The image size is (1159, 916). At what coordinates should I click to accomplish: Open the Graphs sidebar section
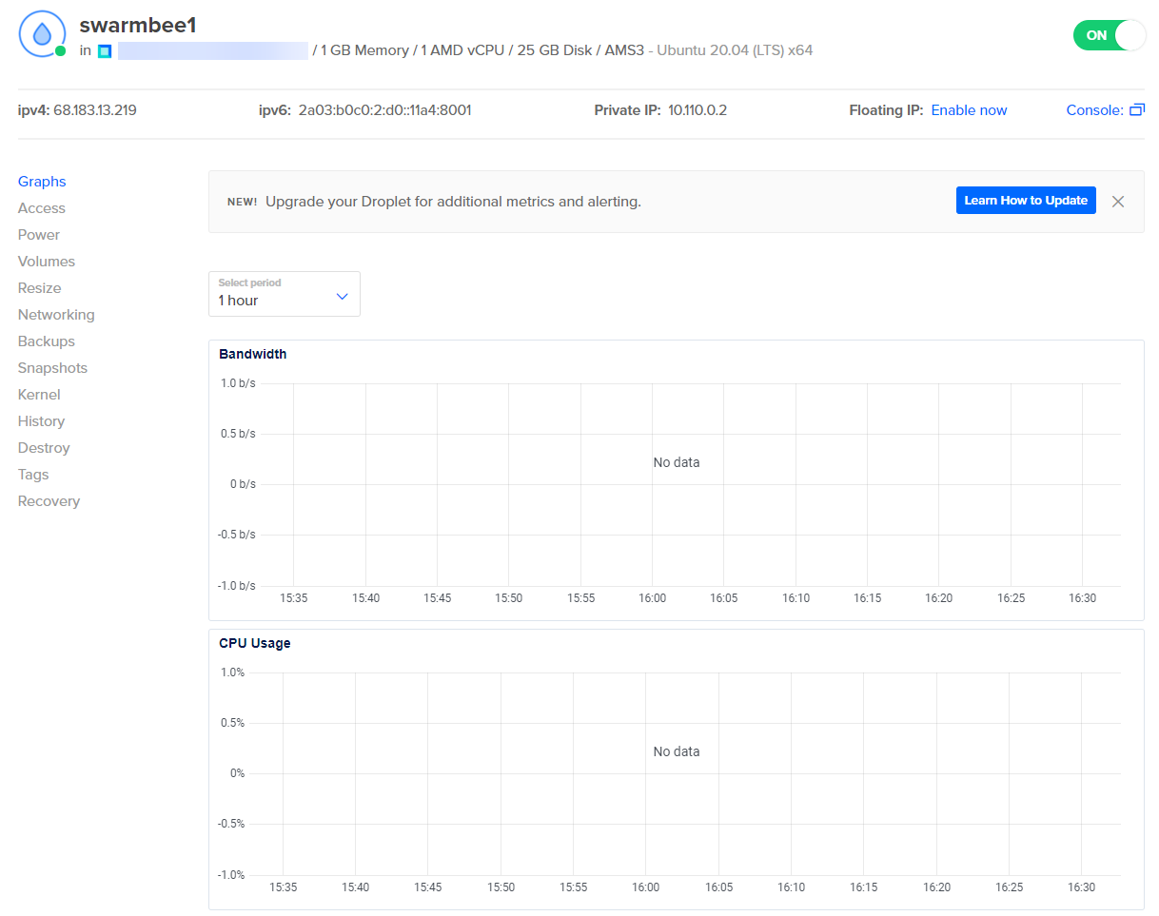coord(42,182)
